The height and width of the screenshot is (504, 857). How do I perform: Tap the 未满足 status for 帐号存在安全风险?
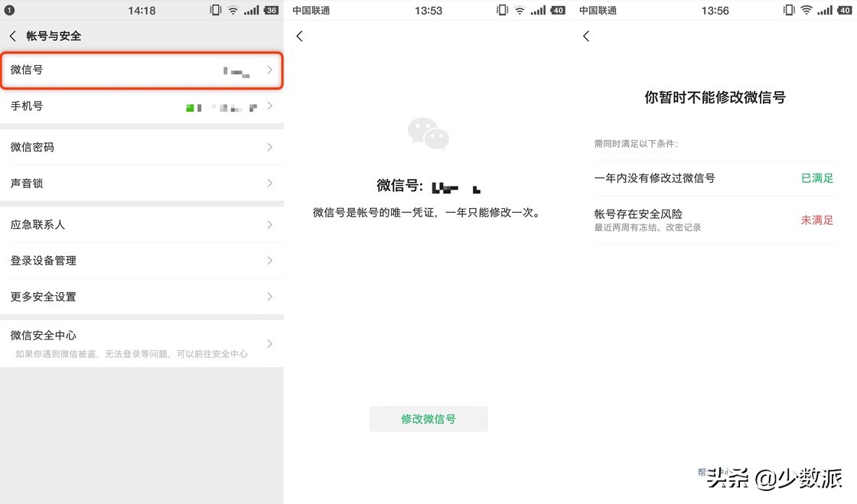click(816, 219)
